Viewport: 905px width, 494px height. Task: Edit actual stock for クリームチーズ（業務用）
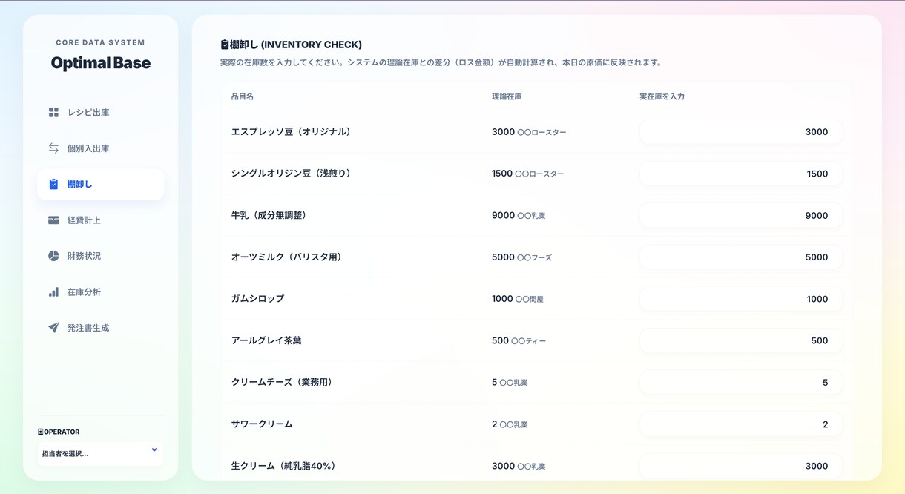pos(740,383)
